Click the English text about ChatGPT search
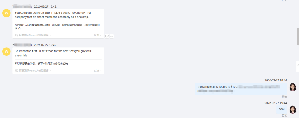The image size is (300, 118). (x=53, y=15)
